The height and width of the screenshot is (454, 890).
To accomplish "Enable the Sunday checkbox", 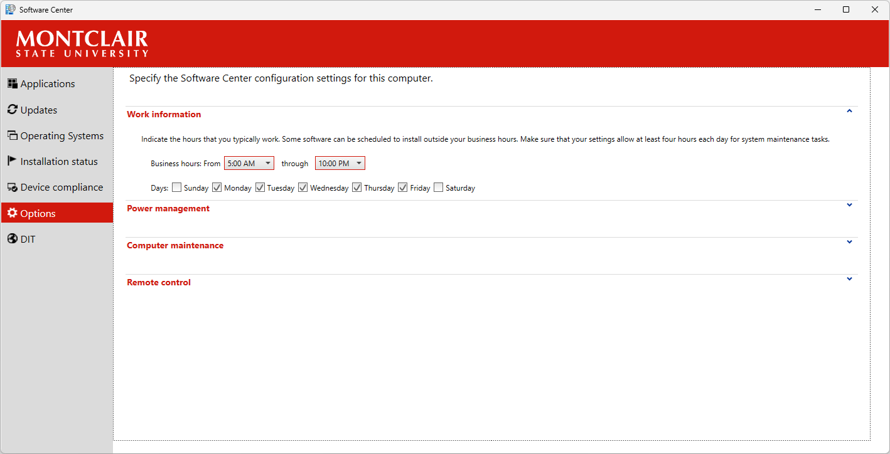I will [x=176, y=187].
